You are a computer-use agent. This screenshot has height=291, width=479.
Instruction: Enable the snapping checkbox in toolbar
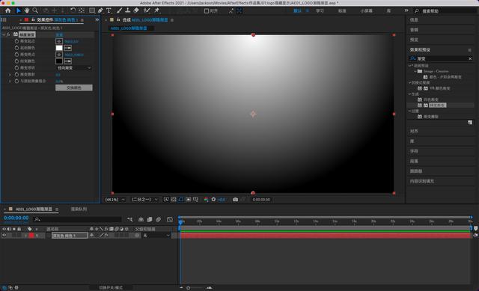207,11
